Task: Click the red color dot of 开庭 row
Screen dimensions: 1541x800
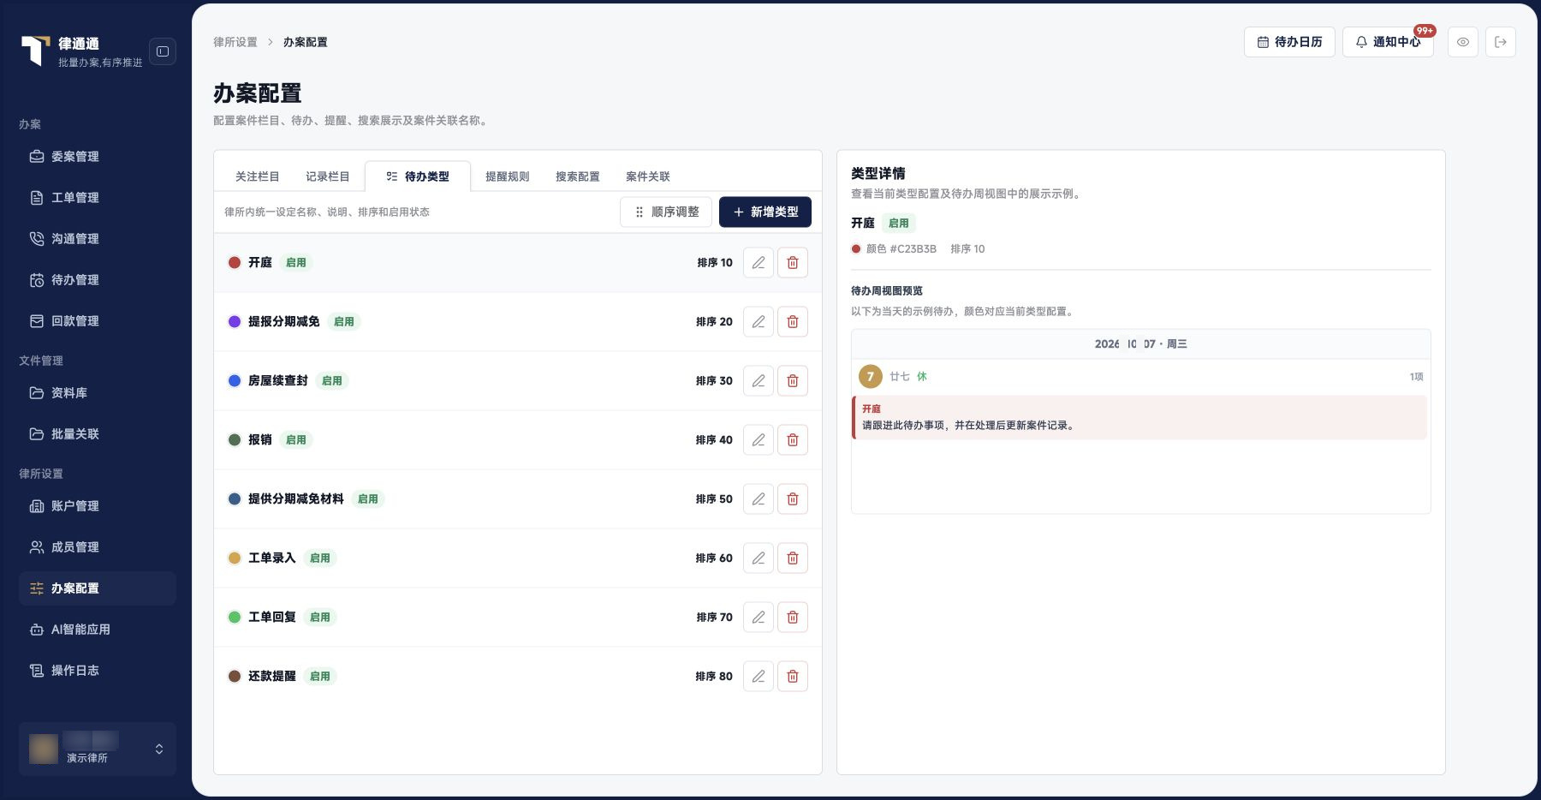Action: point(235,263)
